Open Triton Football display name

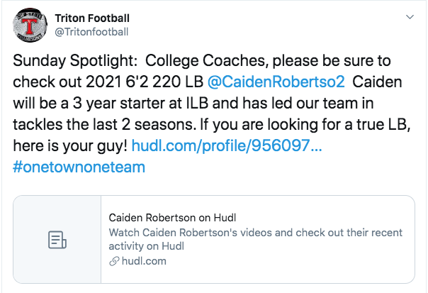click(92, 18)
